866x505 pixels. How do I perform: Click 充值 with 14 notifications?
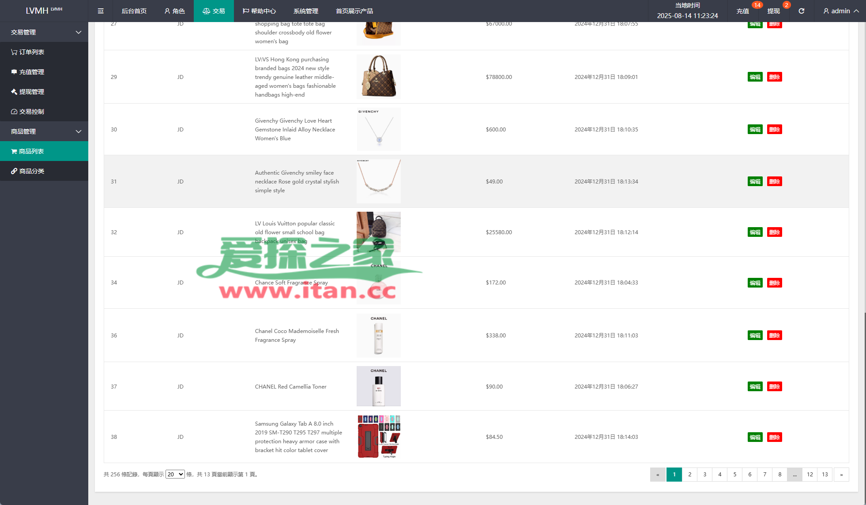(x=743, y=11)
